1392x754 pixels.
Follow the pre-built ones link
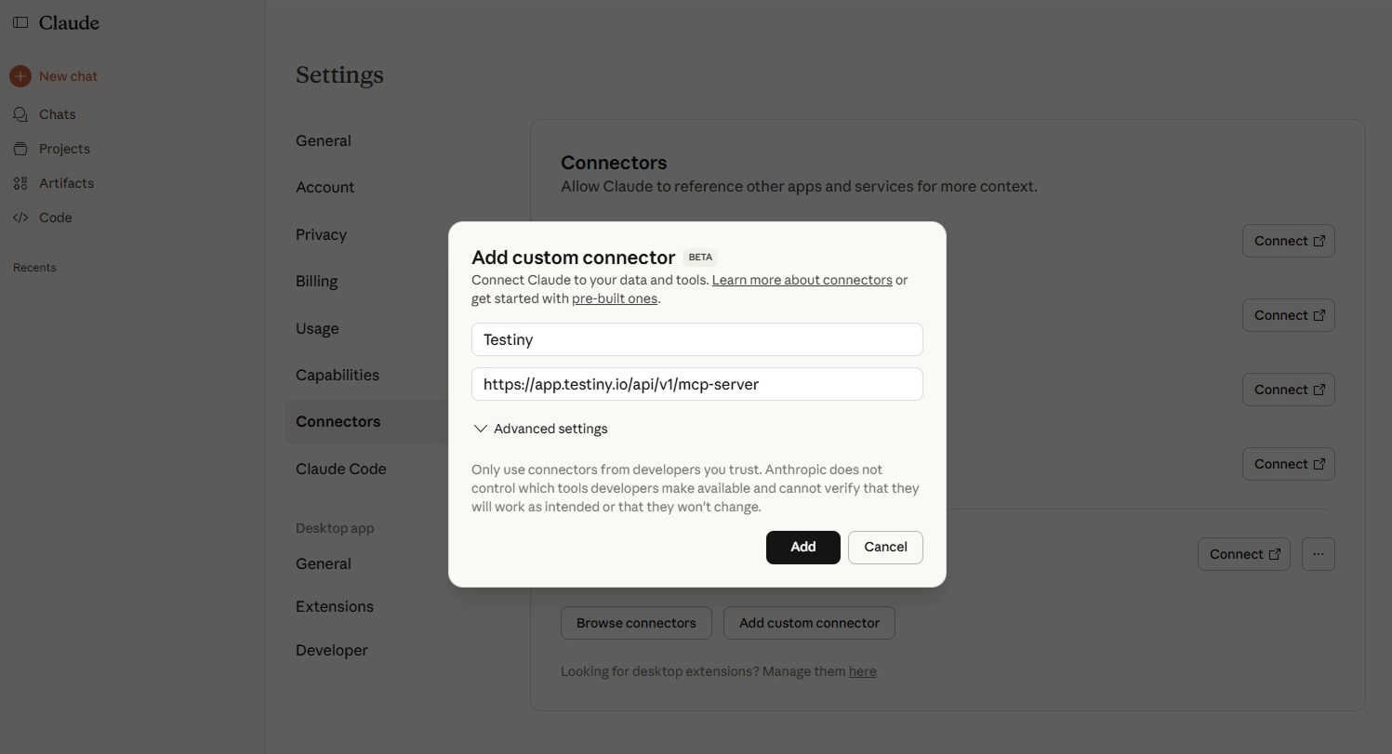(614, 298)
